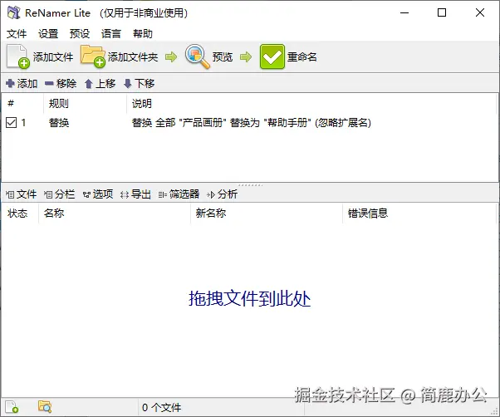The height and width of the screenshot is (417, 500).
Task: Sort files by 新名称 column header
Action: pyautogui.click(x=267, y=213)
